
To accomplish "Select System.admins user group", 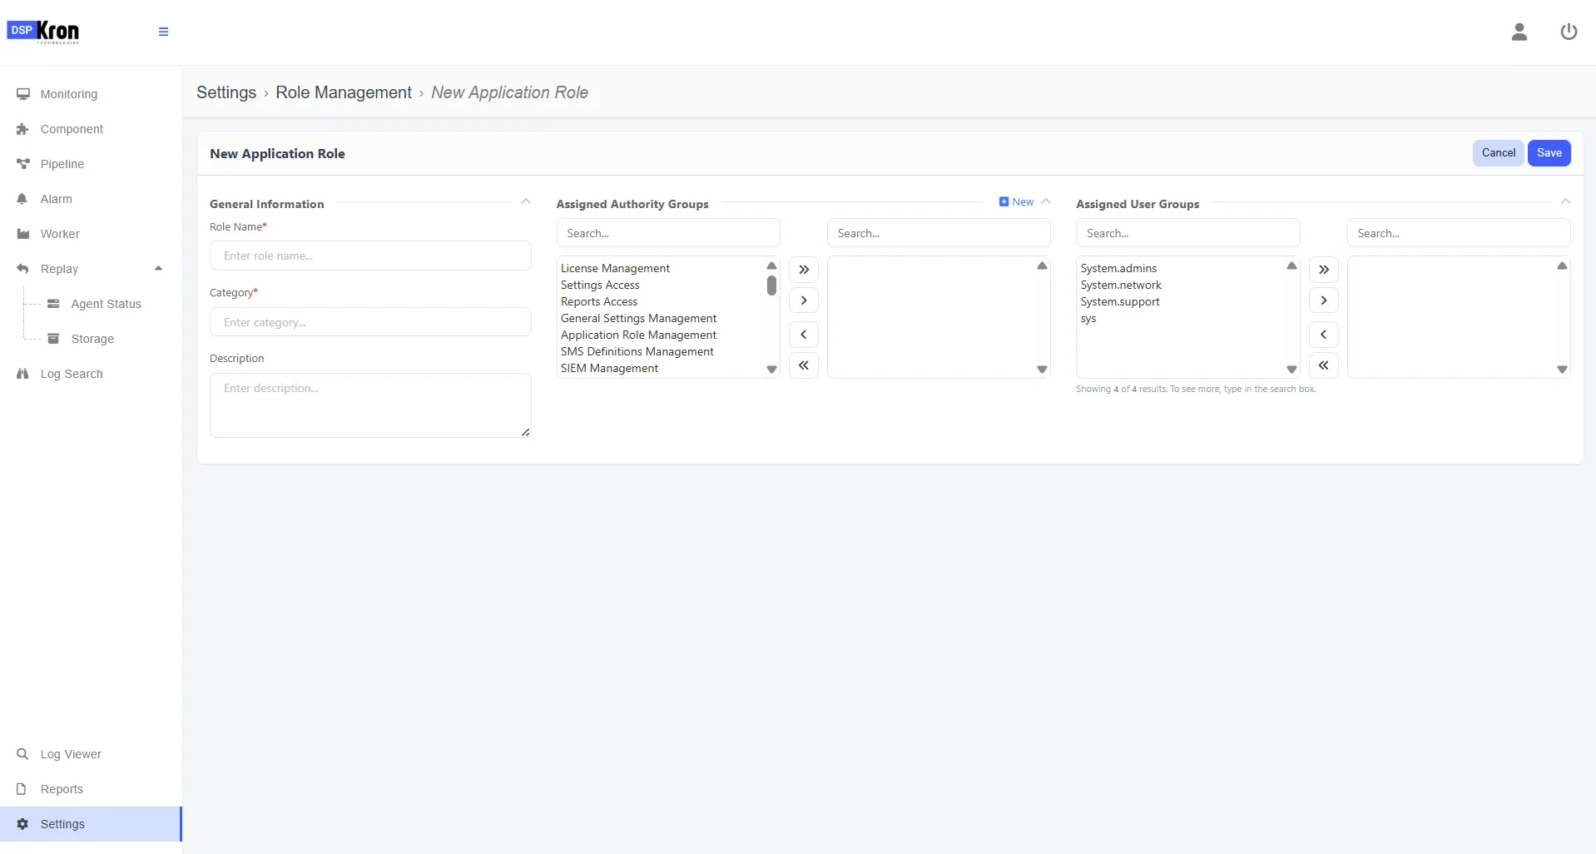I will pyautogui.click(x=1118, y=268).
